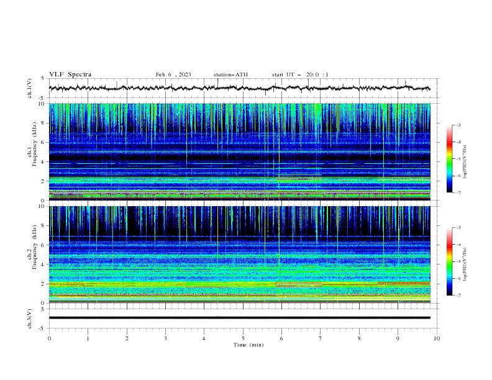This screenshot has height=380, width=492.
Task: Click the time axis tick label "10"
Action: pos(437,338)
